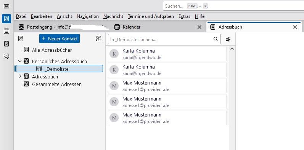Click the new mailing list icon

98,38
